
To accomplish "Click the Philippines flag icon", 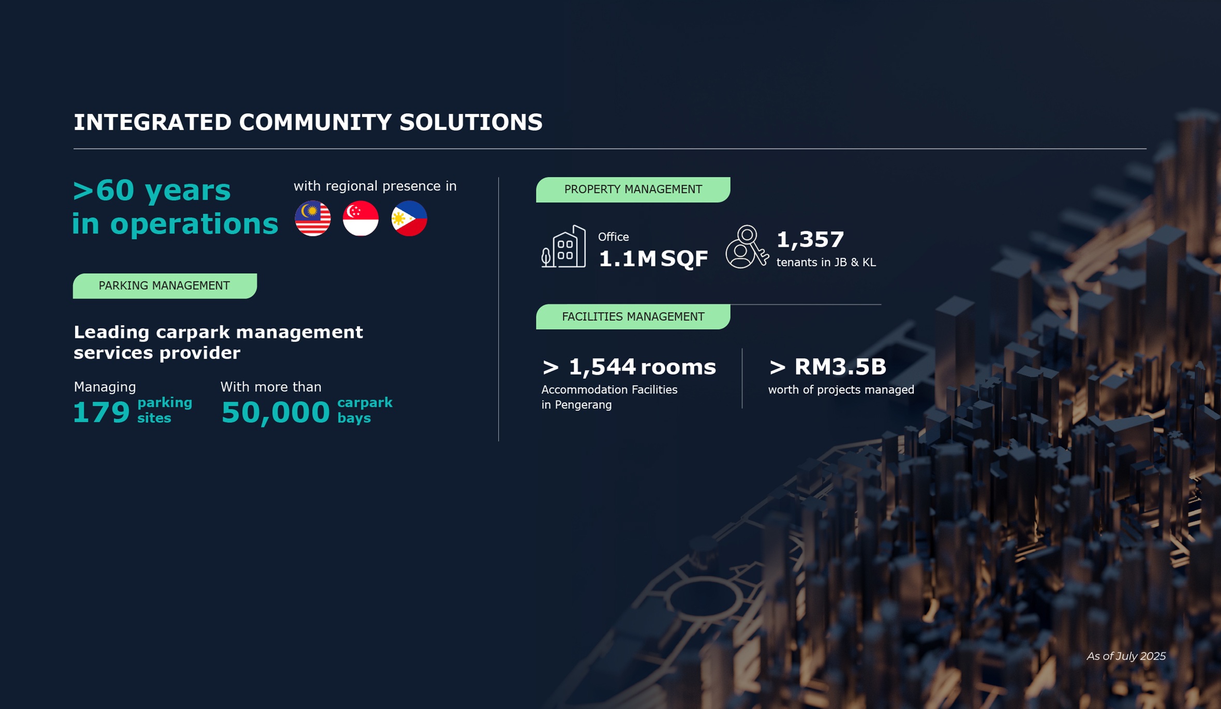I will 409,218.
